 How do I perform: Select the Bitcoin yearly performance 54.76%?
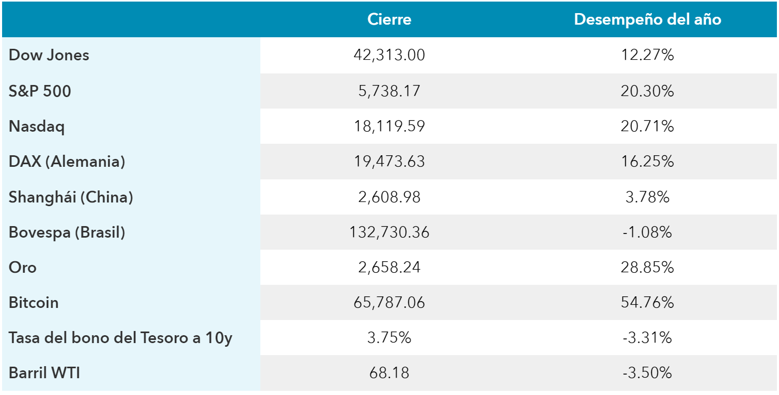click(647, 303)
